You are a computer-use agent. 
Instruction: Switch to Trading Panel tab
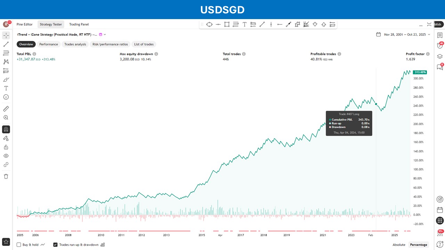point(79,24)
